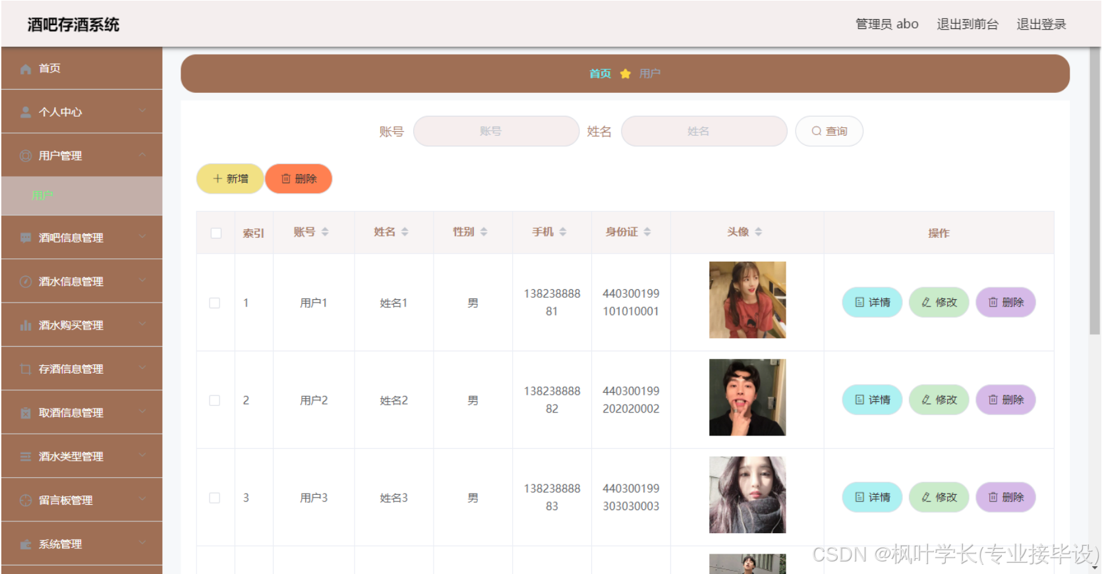Click 删除 for 用户1 row

click(1006, 302)
